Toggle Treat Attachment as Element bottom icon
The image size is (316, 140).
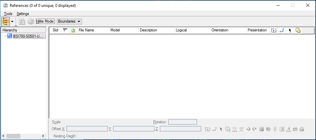[228, 129]
